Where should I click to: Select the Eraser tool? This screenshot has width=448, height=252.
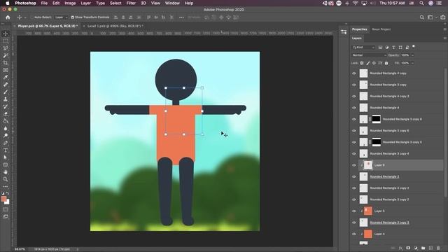pos(6,113)
